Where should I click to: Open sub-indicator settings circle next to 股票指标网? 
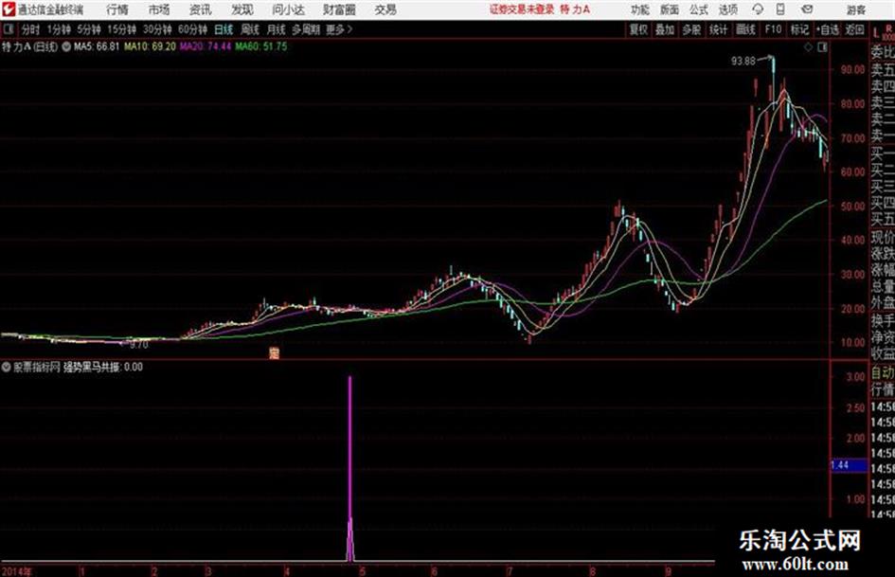point(7,368)
